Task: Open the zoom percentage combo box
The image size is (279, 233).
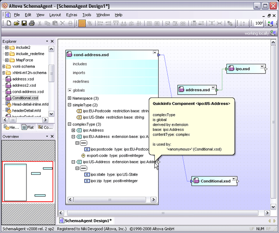Action: [259, 23]
